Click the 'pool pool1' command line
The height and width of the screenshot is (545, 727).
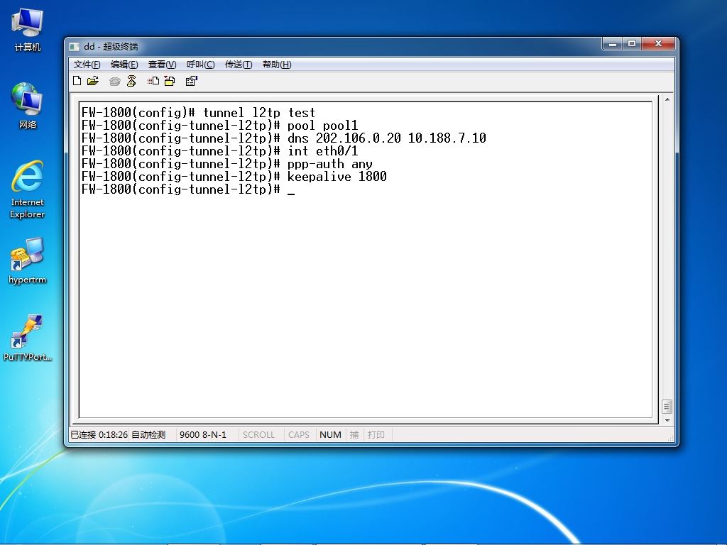(x=220, y=126)
